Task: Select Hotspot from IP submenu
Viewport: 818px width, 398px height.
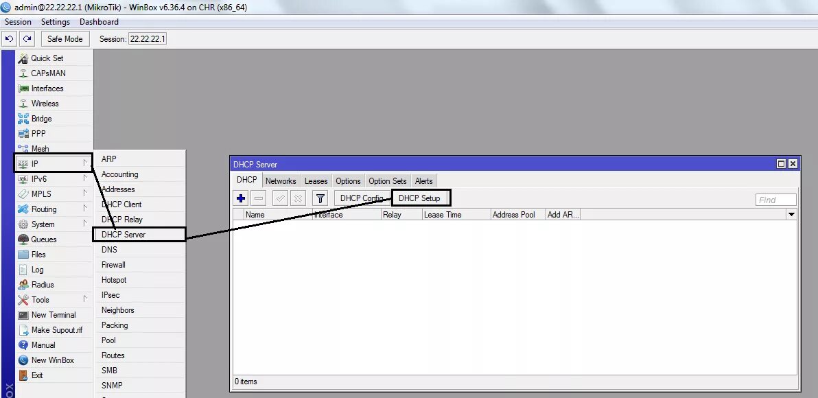Action: point(114,280)
